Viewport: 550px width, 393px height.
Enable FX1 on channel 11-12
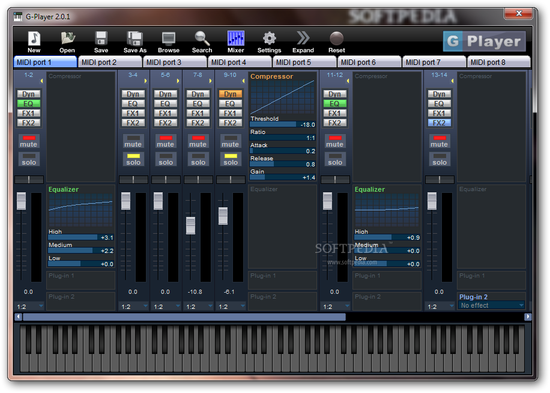tap(335, 114)
